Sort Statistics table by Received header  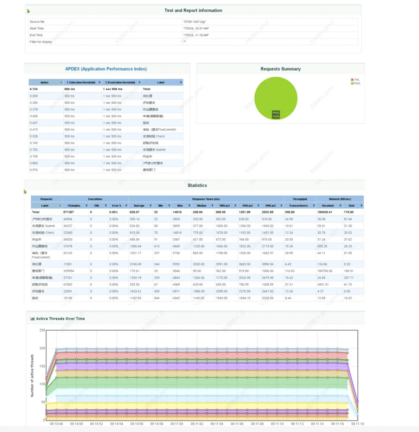pyautogui.click(x=327, y=205)
